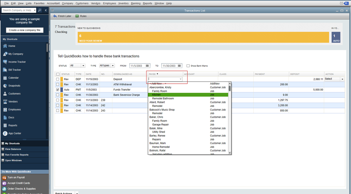Open My Company shortcut

click(16, 54)
